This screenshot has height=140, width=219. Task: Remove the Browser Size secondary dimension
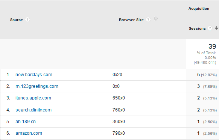pos(156,18)
